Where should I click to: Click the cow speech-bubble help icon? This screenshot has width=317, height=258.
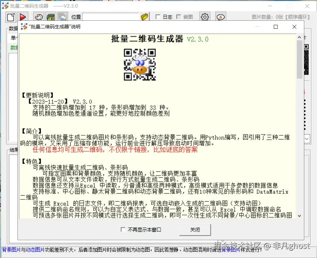221,17
